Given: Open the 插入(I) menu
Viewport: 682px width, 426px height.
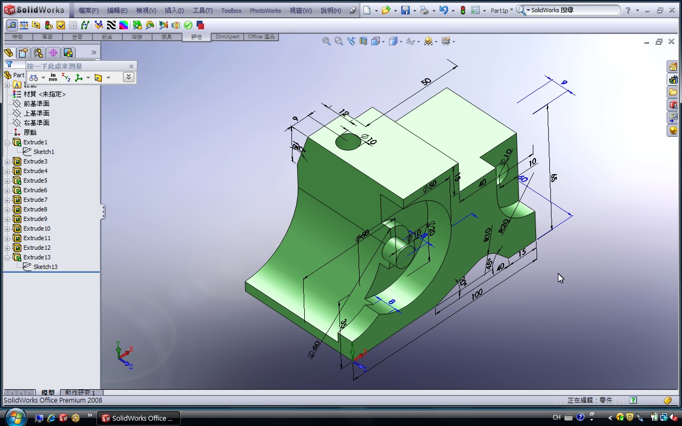Looking at the screenshot, I should pos(174,10).
